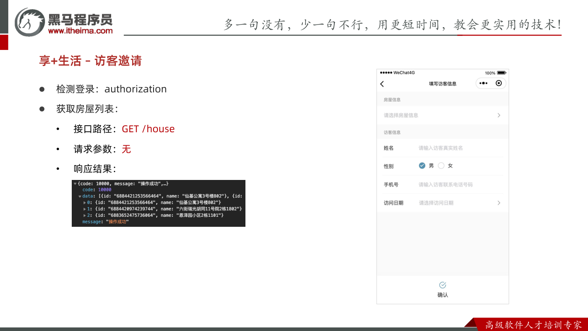Click the itheima horse logo
This screenshot has height=331, width=588.
[x=29, y=22]
